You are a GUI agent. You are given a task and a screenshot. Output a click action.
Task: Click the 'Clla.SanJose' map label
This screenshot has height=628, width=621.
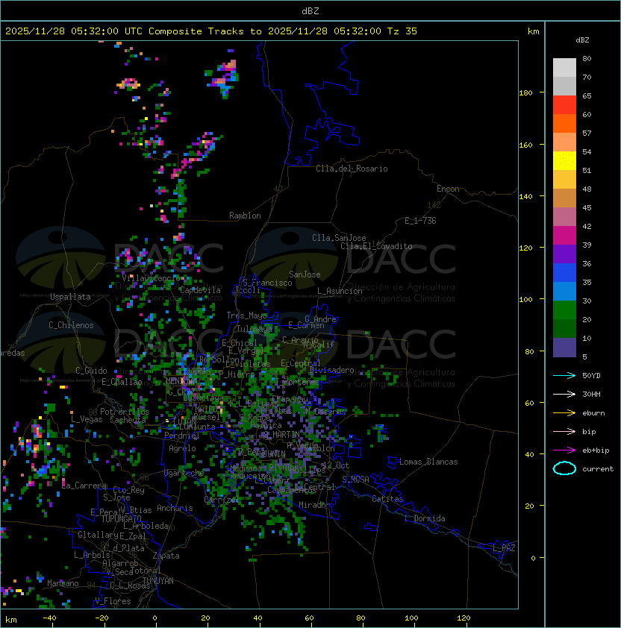tap(339, 238)
